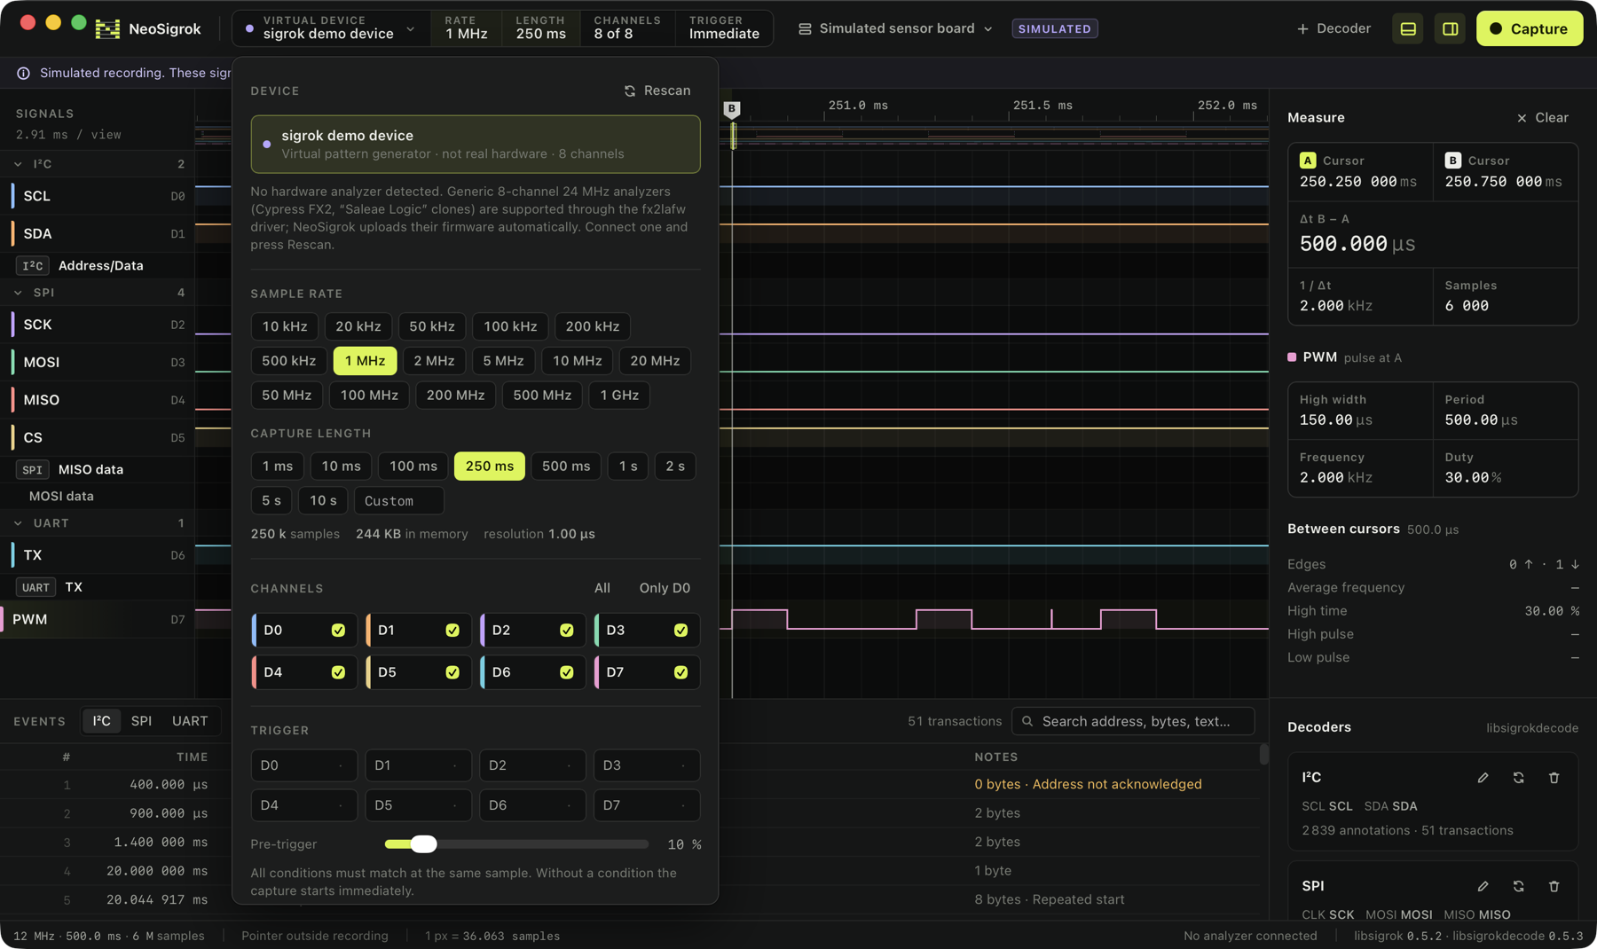
Task: Delete the I²C decoder
Action: pyautogui.click(x=1554, y=778)
